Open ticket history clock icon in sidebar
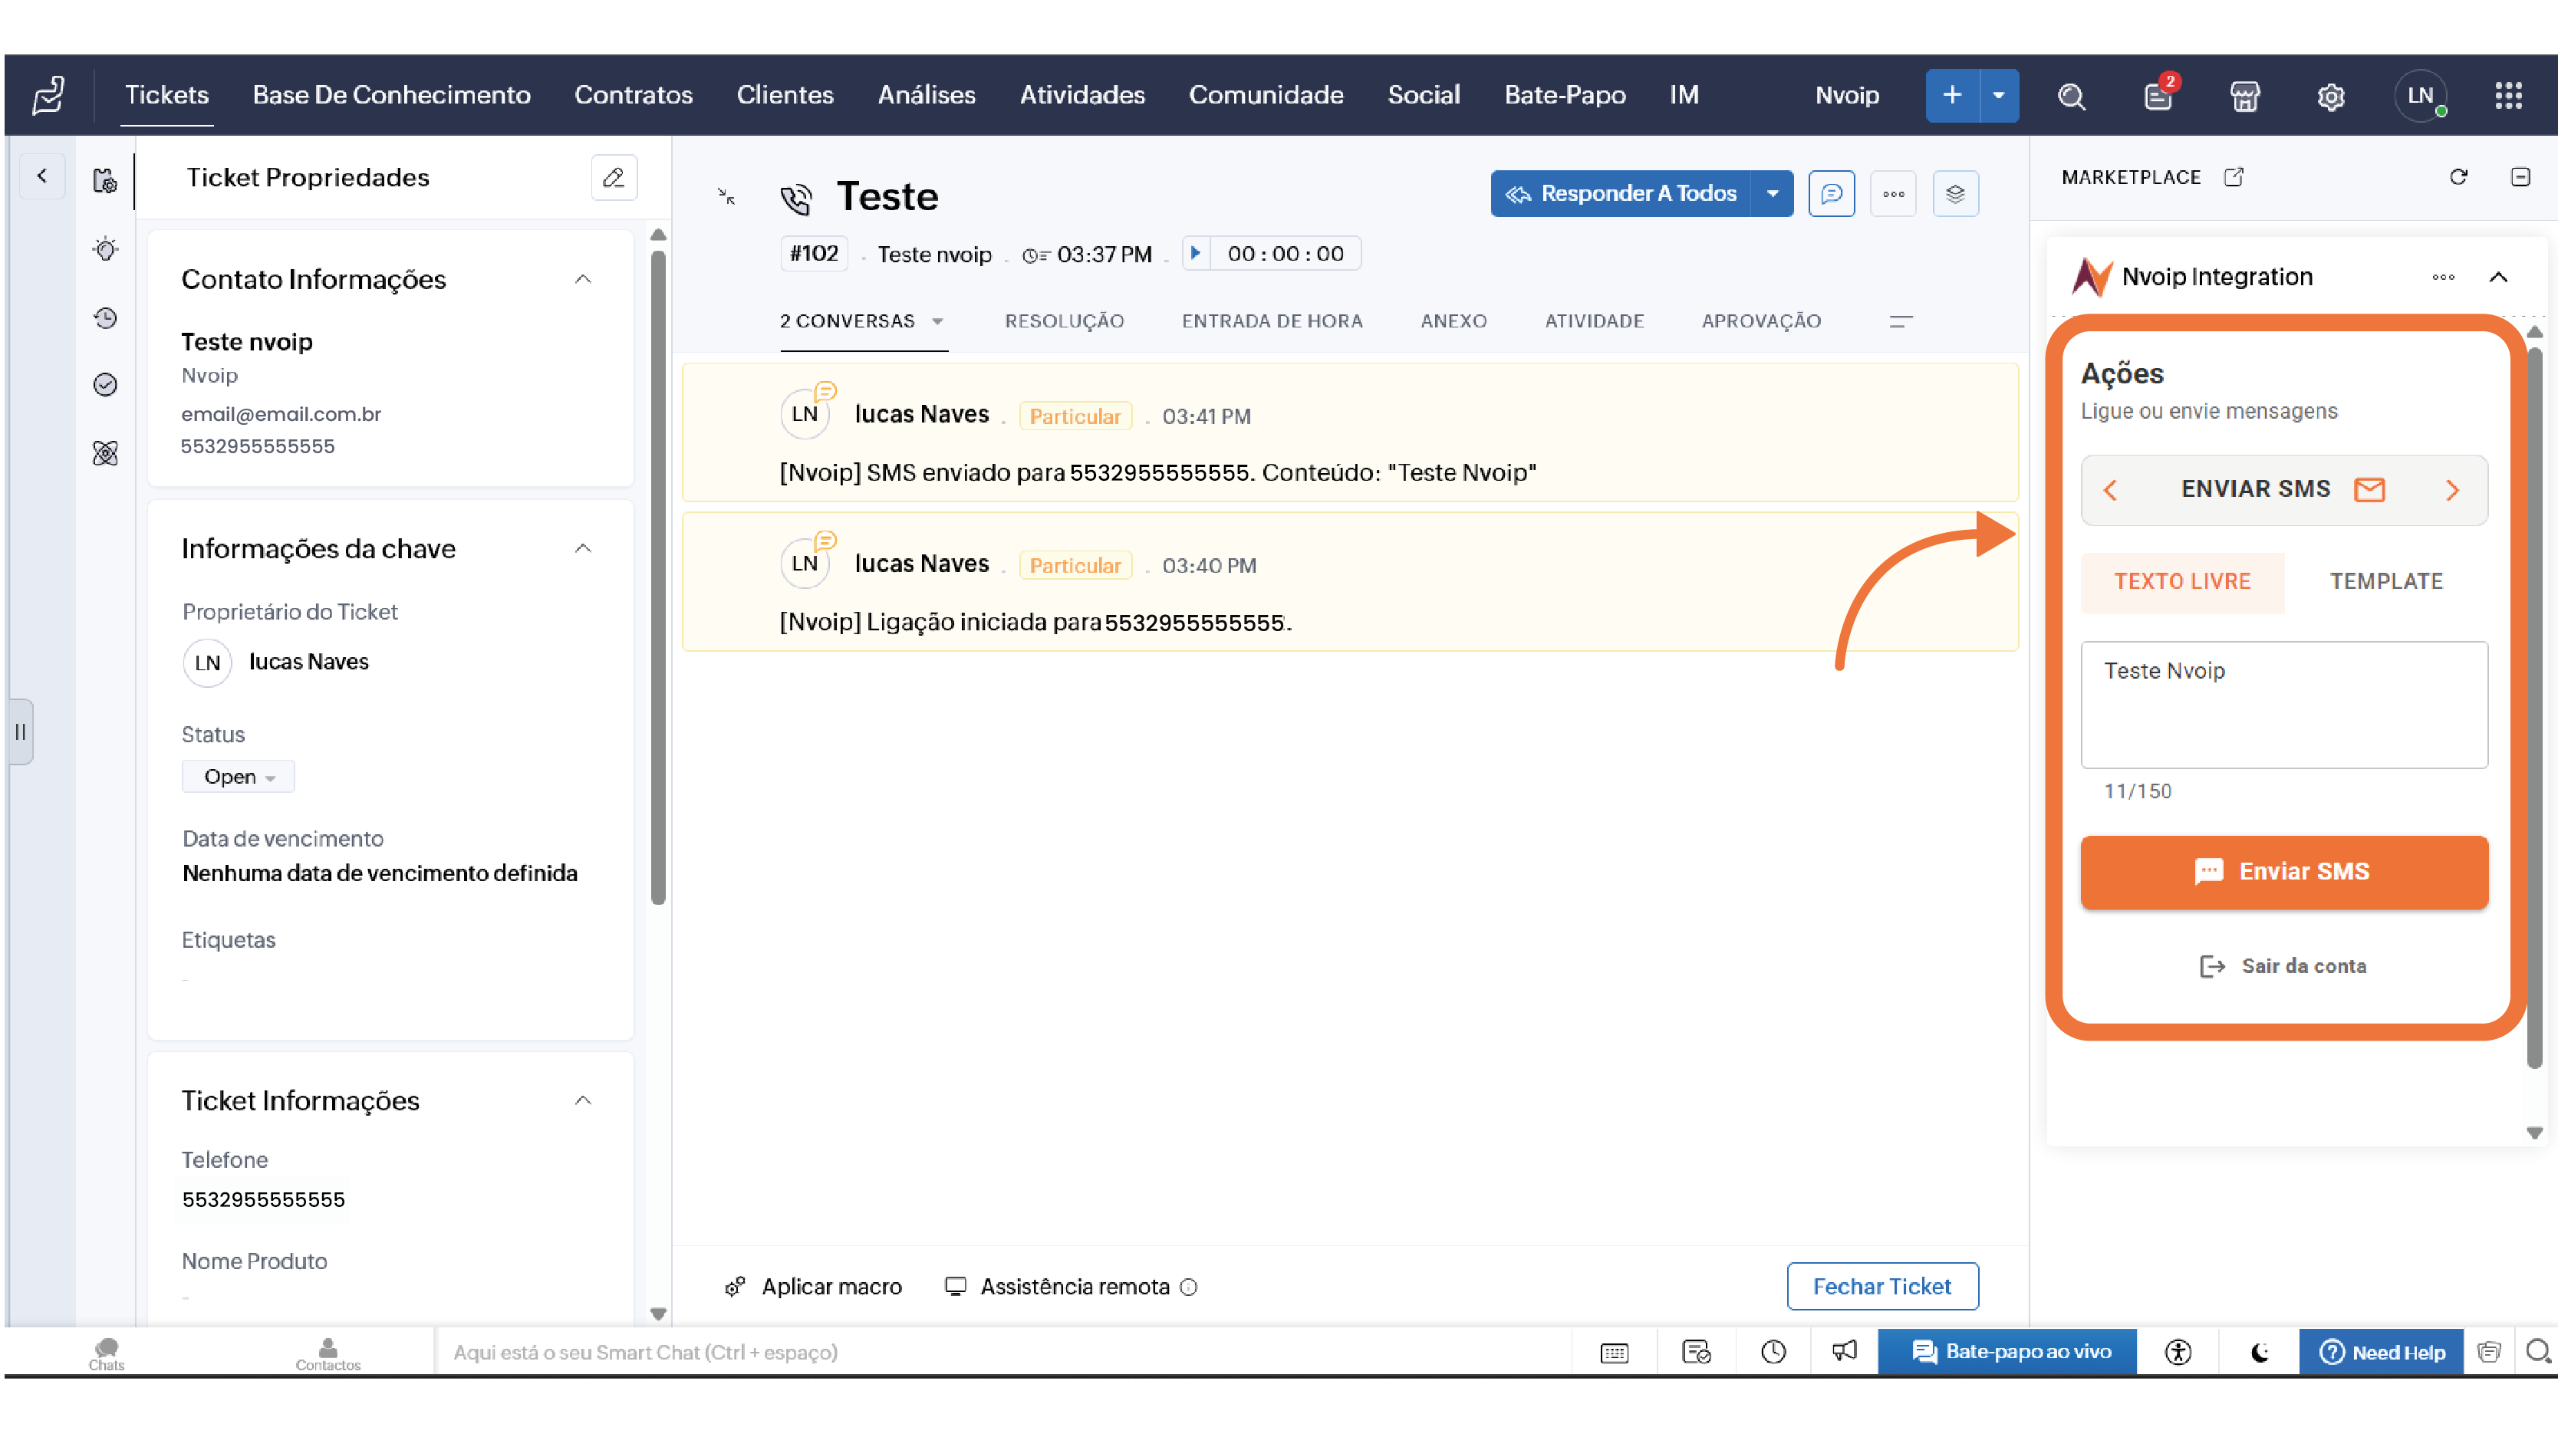 click(x=105, y=317)
